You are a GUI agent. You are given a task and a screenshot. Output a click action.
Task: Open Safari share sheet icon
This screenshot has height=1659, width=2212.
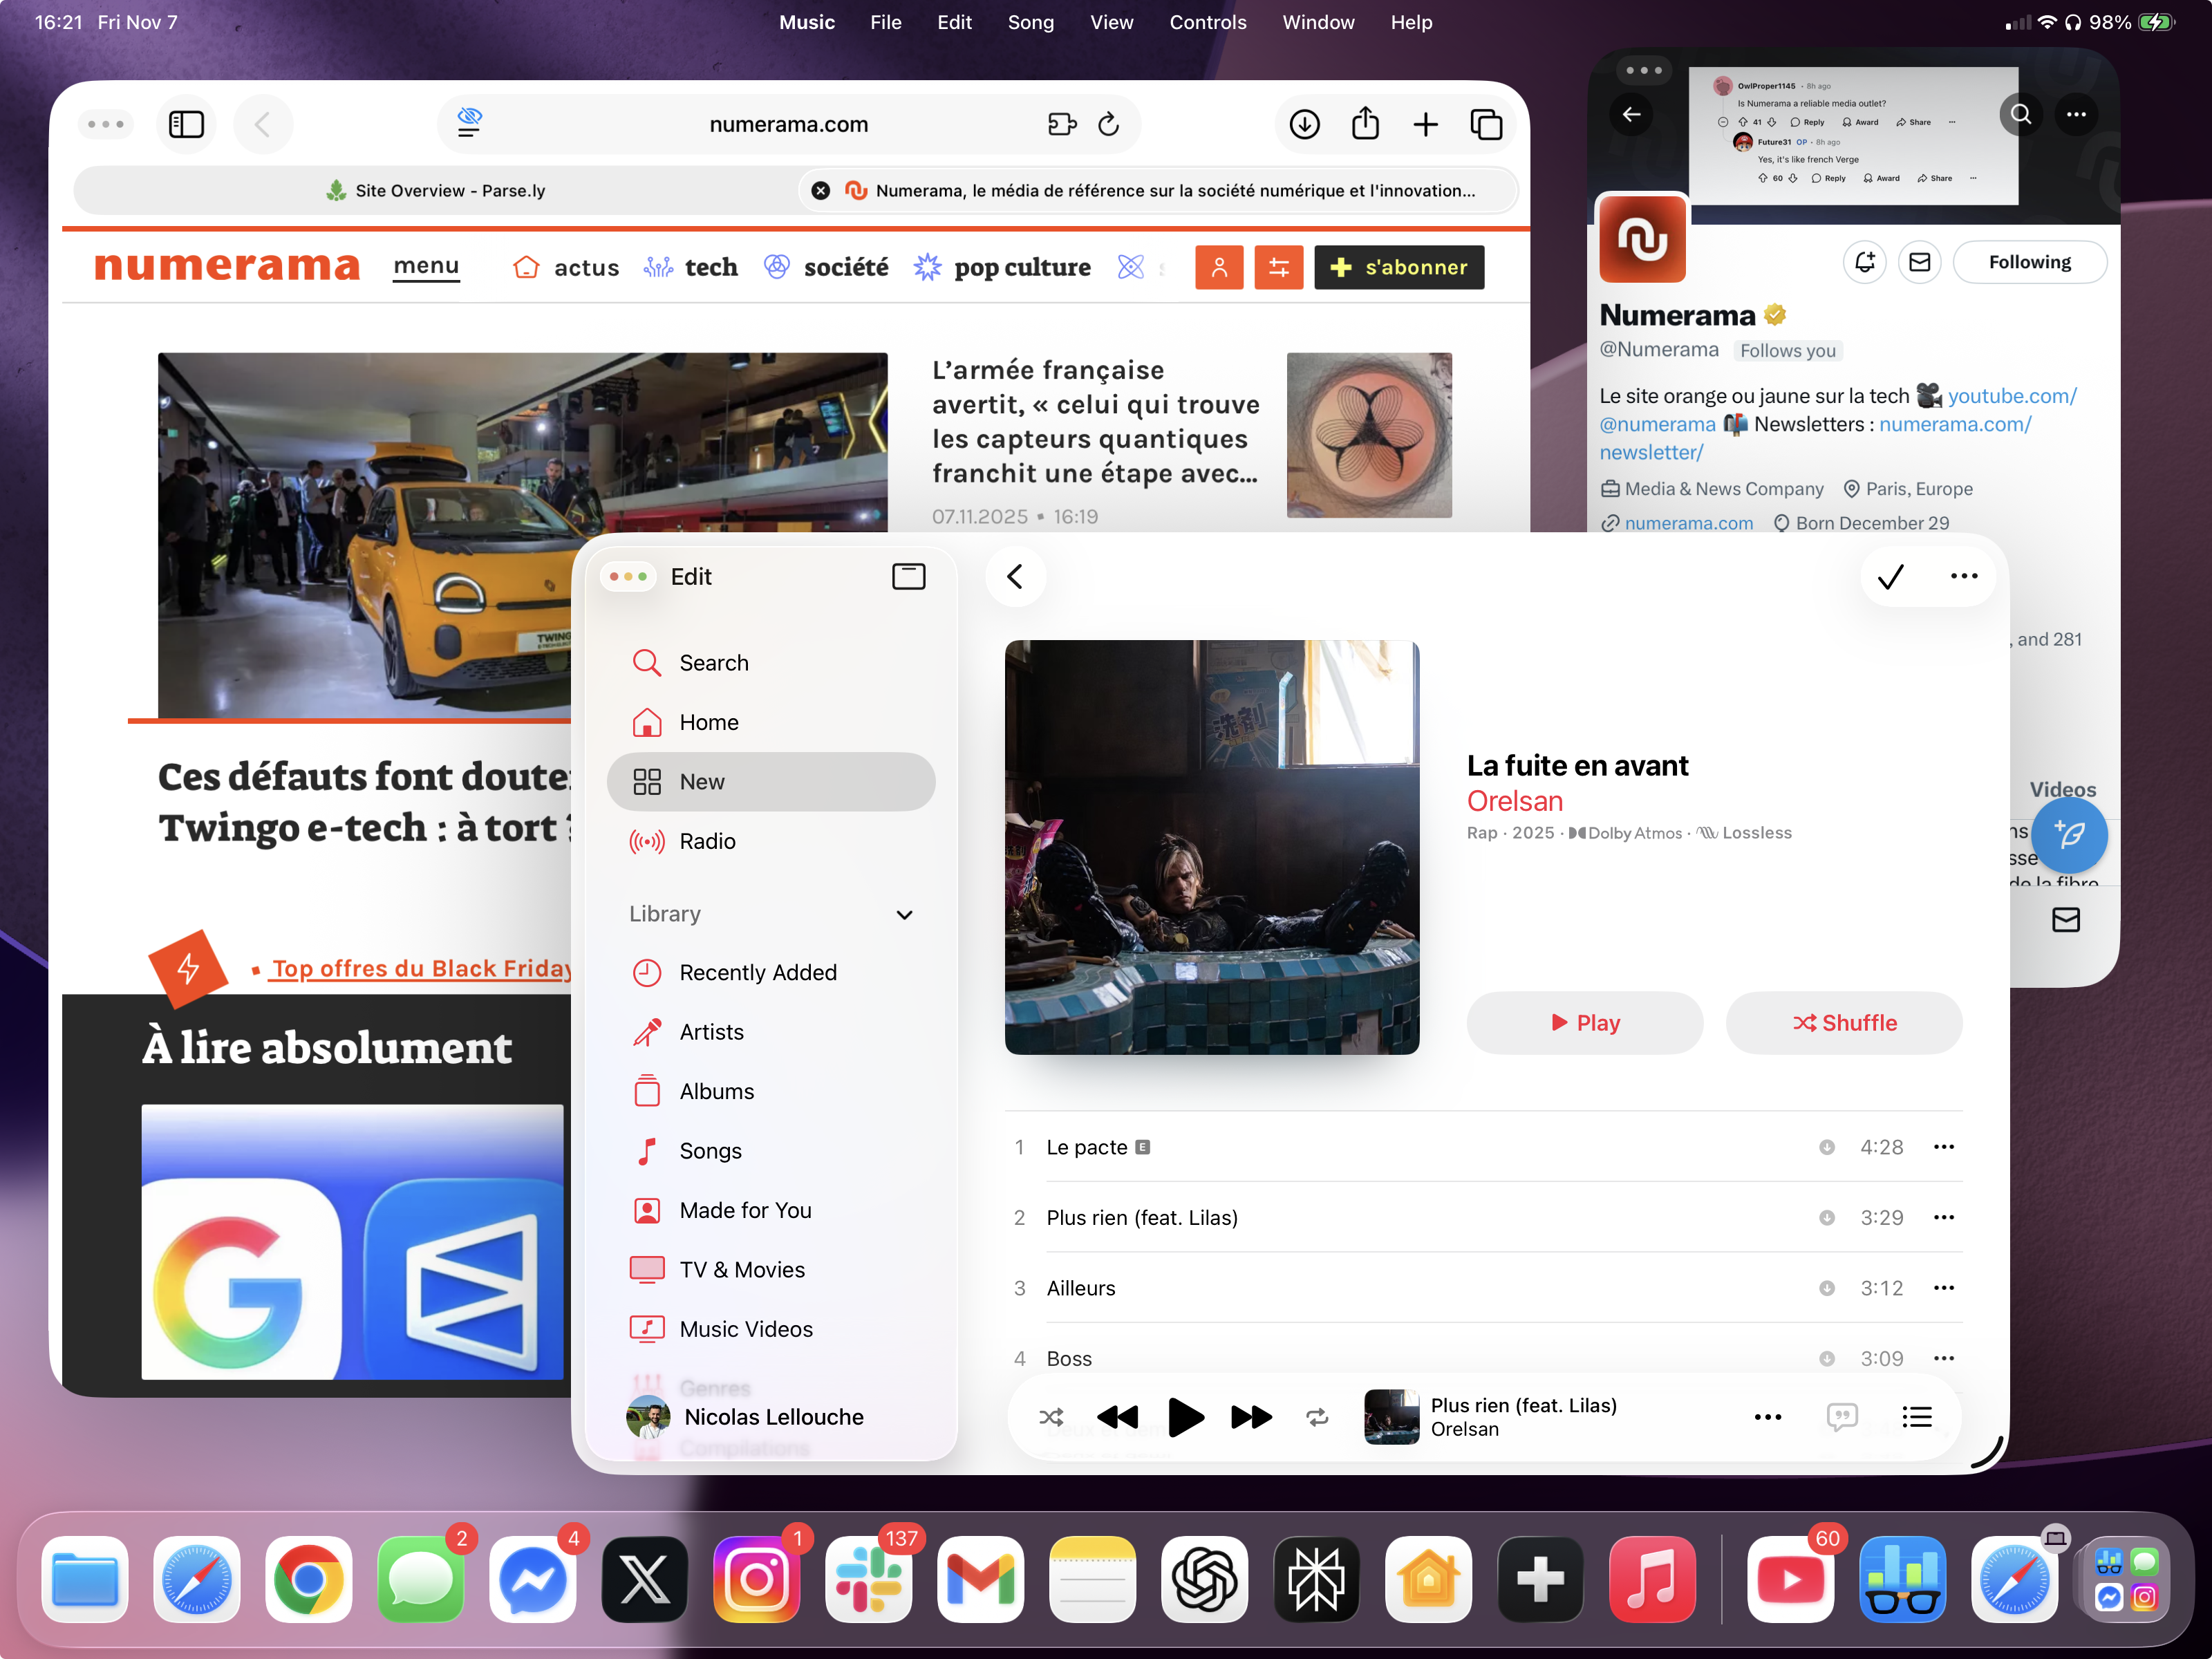click(x=1365, y=124)
